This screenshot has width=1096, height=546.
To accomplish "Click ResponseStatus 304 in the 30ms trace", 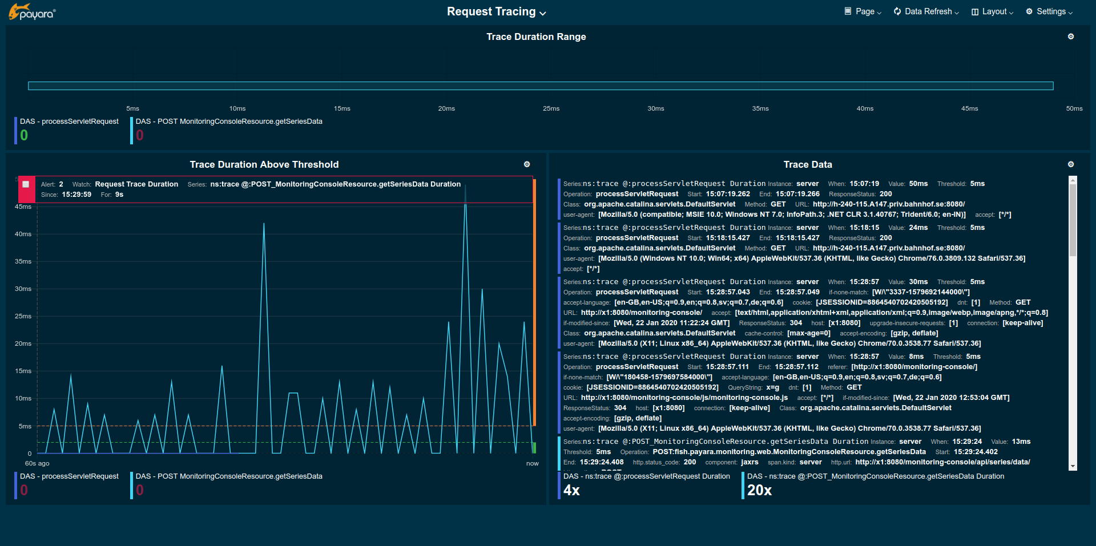I will click(x=796, y=323).
